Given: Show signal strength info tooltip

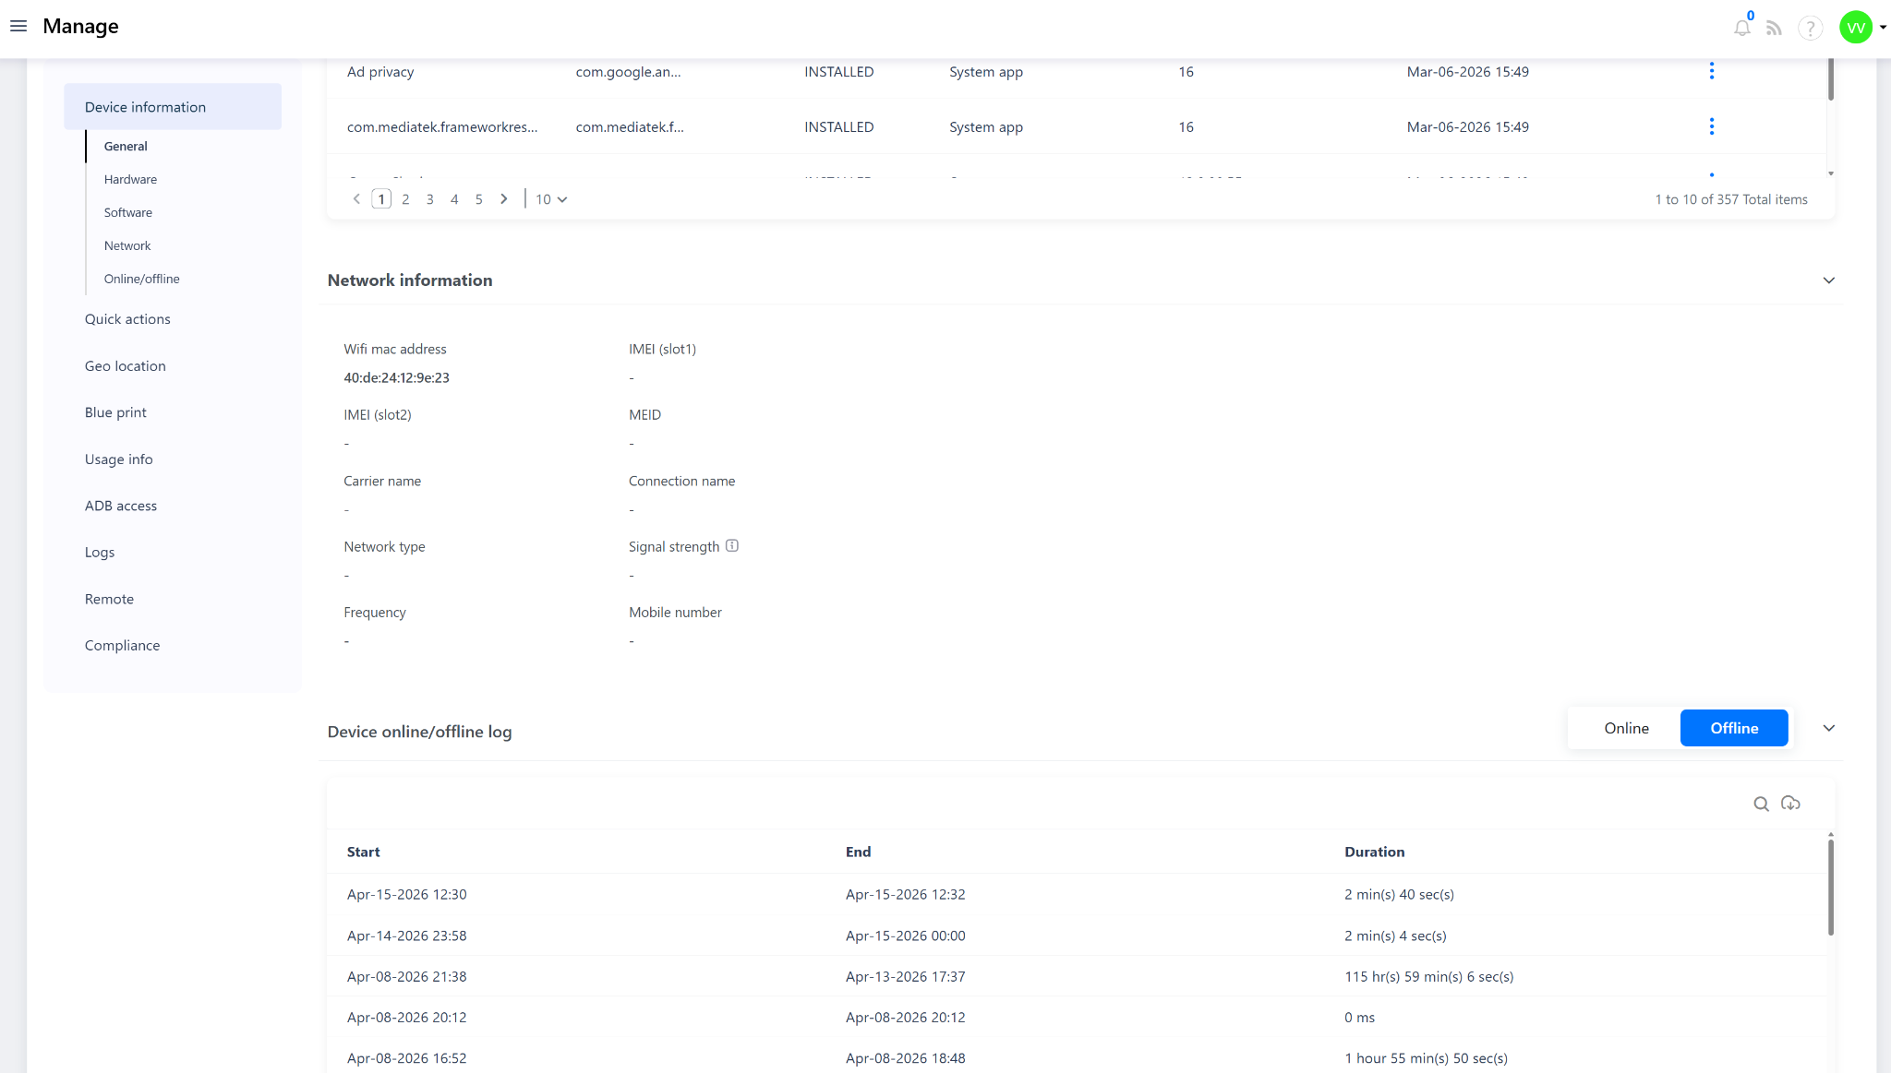Looking at the screenshot, I should click(732, 545).
